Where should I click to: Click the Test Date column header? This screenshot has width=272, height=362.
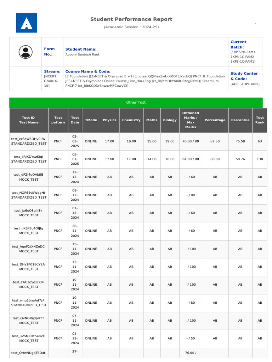point(75,120)
